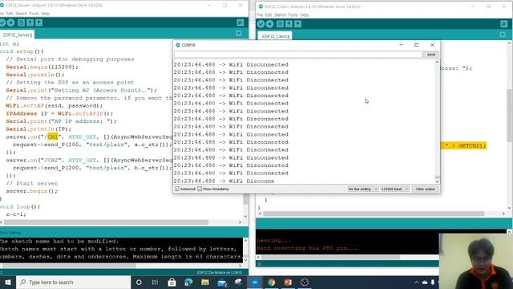513x289 pixels.
Task: Click serial monitor vertical scrollbar thumb
Action: click(x=437, y=177)
